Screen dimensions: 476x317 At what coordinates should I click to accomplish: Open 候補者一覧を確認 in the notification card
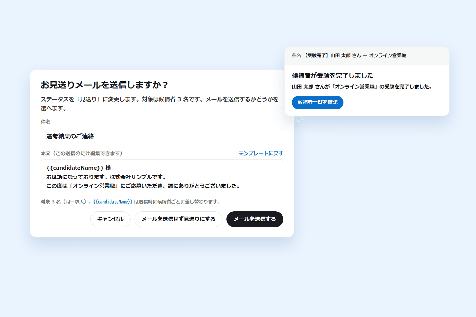pos(318,102)
